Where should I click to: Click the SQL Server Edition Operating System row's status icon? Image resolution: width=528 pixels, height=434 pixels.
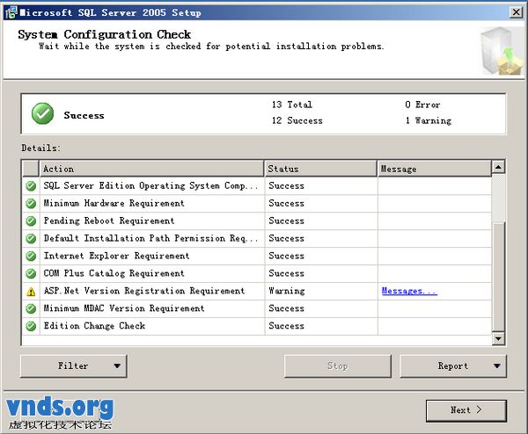[x=31, y=186]
